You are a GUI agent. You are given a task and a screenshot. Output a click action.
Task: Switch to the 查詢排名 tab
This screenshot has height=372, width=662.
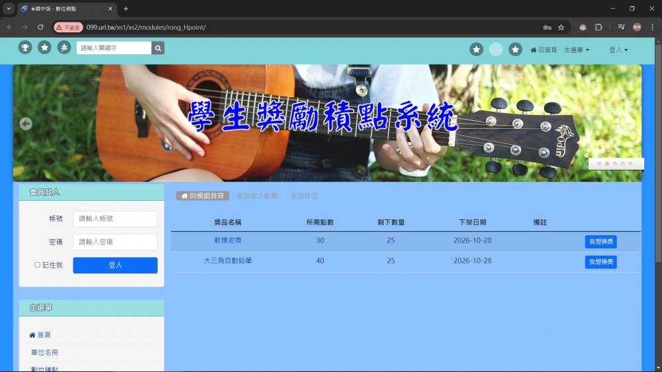pyautogui.click(x=304, y=196)
